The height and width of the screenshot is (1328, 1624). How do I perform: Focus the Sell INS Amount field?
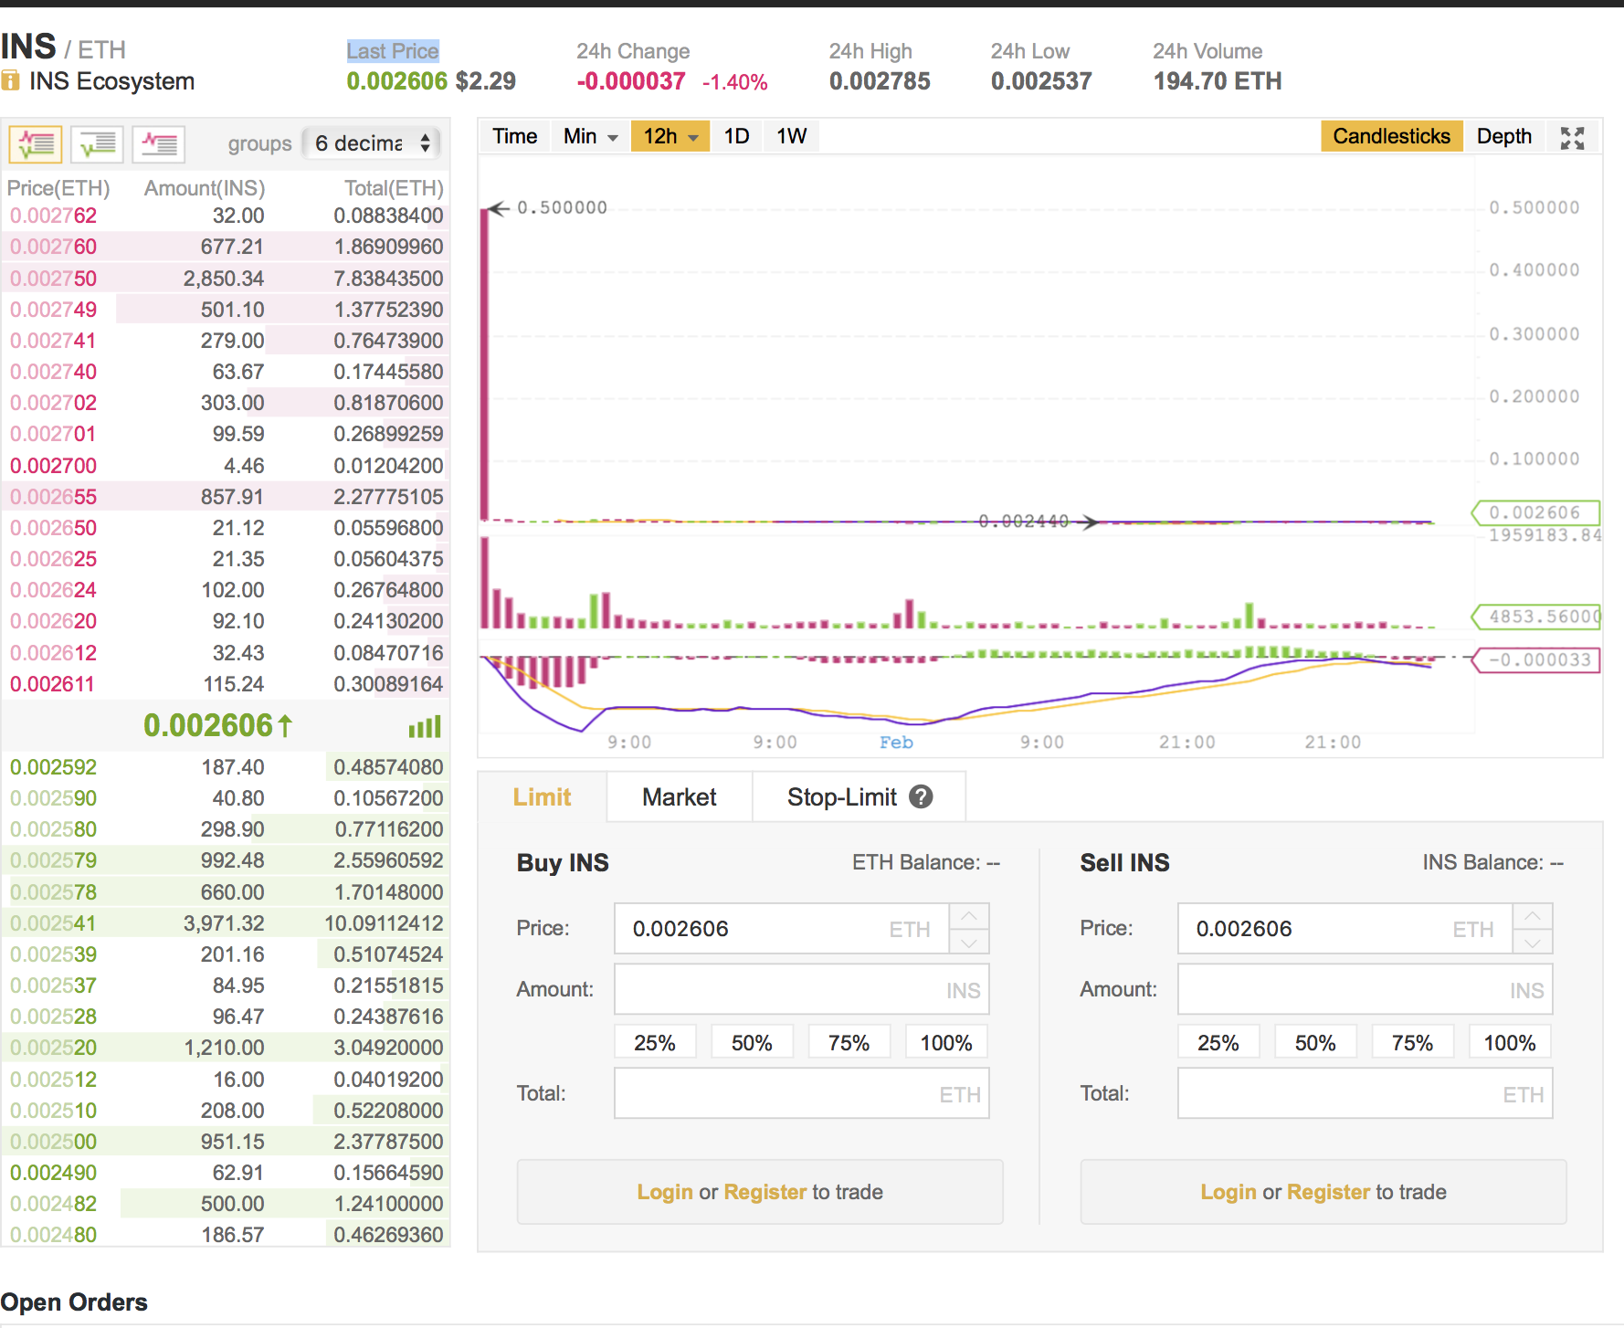point(1366,989)
